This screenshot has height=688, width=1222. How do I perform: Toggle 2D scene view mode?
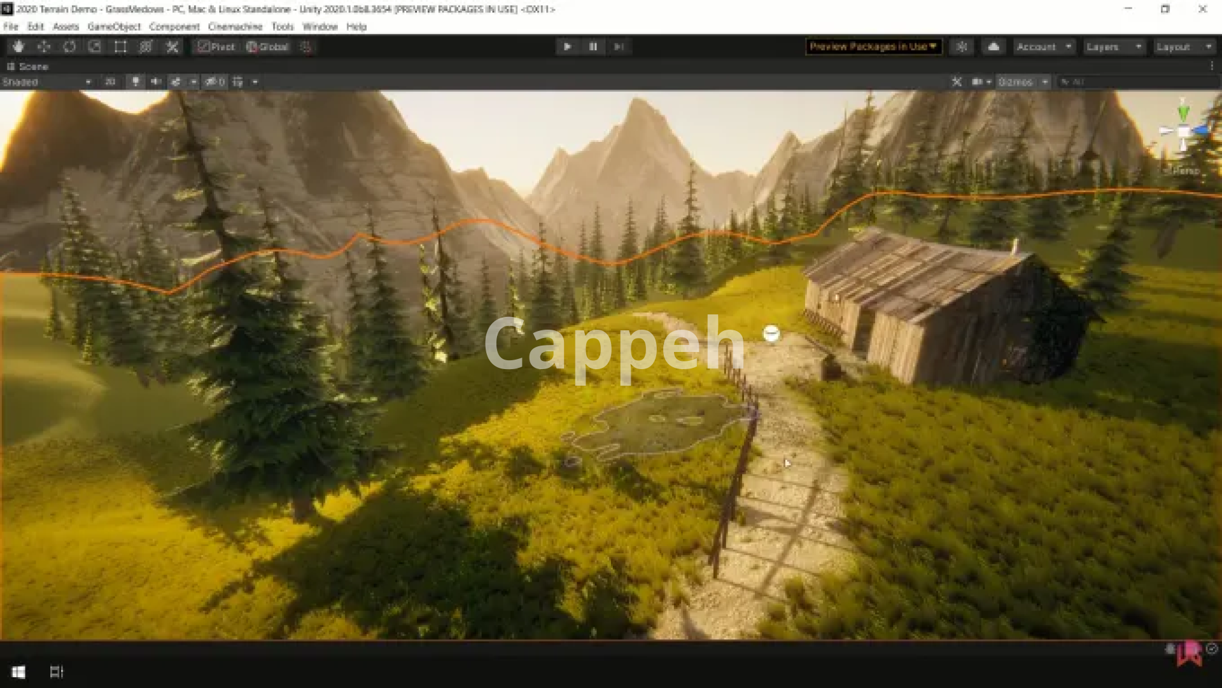point(110,82)
